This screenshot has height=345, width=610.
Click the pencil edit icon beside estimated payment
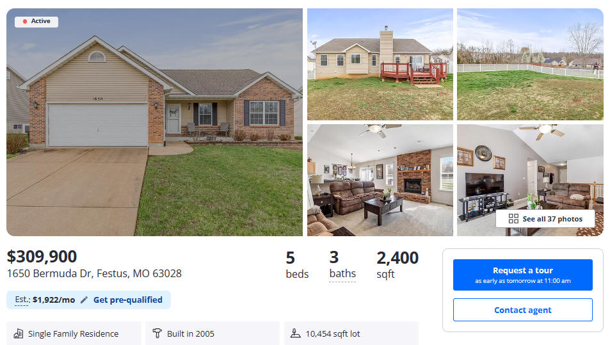pos(84,300)
